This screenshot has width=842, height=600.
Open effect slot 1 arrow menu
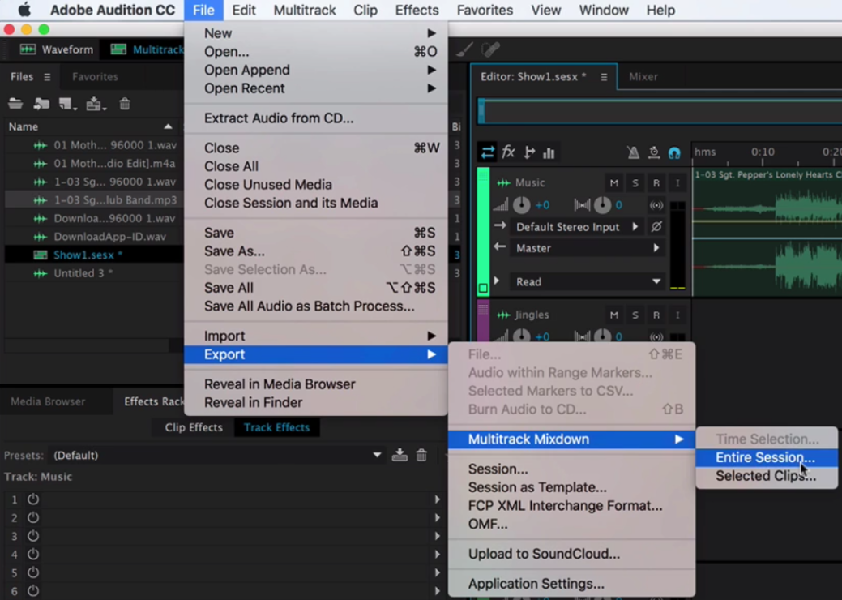437,499
